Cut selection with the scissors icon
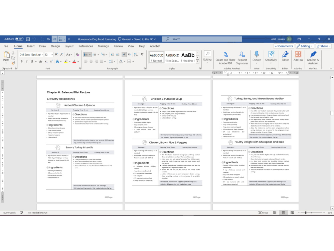The image size is (334, 251). coord(13,53)
